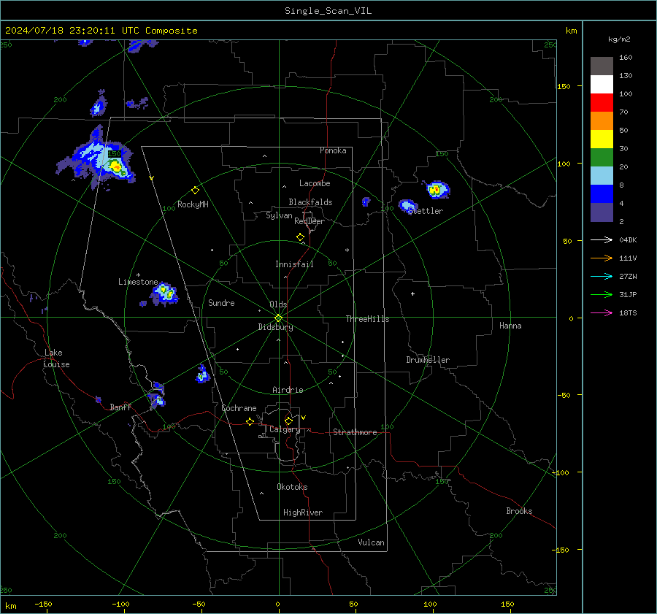This screenshot has height=614, width=657.
Task: Click the orange 111V arrow in legend
Action: (602, 258)
